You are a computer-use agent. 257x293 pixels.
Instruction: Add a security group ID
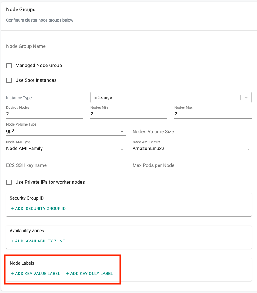tap(38, 209)
